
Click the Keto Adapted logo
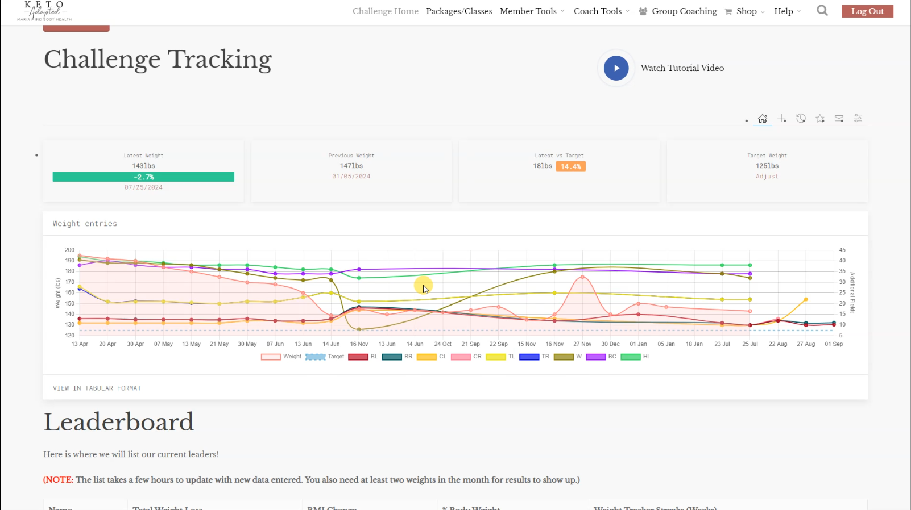pyautogui.click(x=44, y=11)
